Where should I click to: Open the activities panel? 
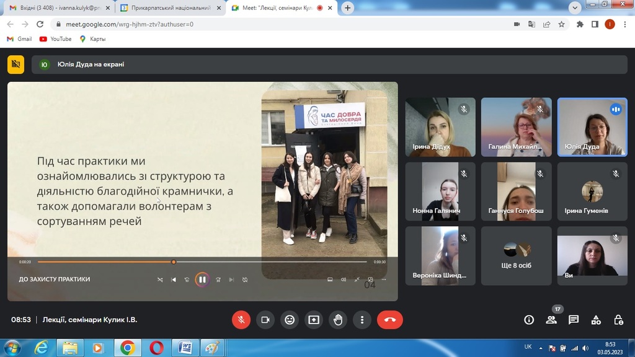pyautogui.click(x=596, y=320)
